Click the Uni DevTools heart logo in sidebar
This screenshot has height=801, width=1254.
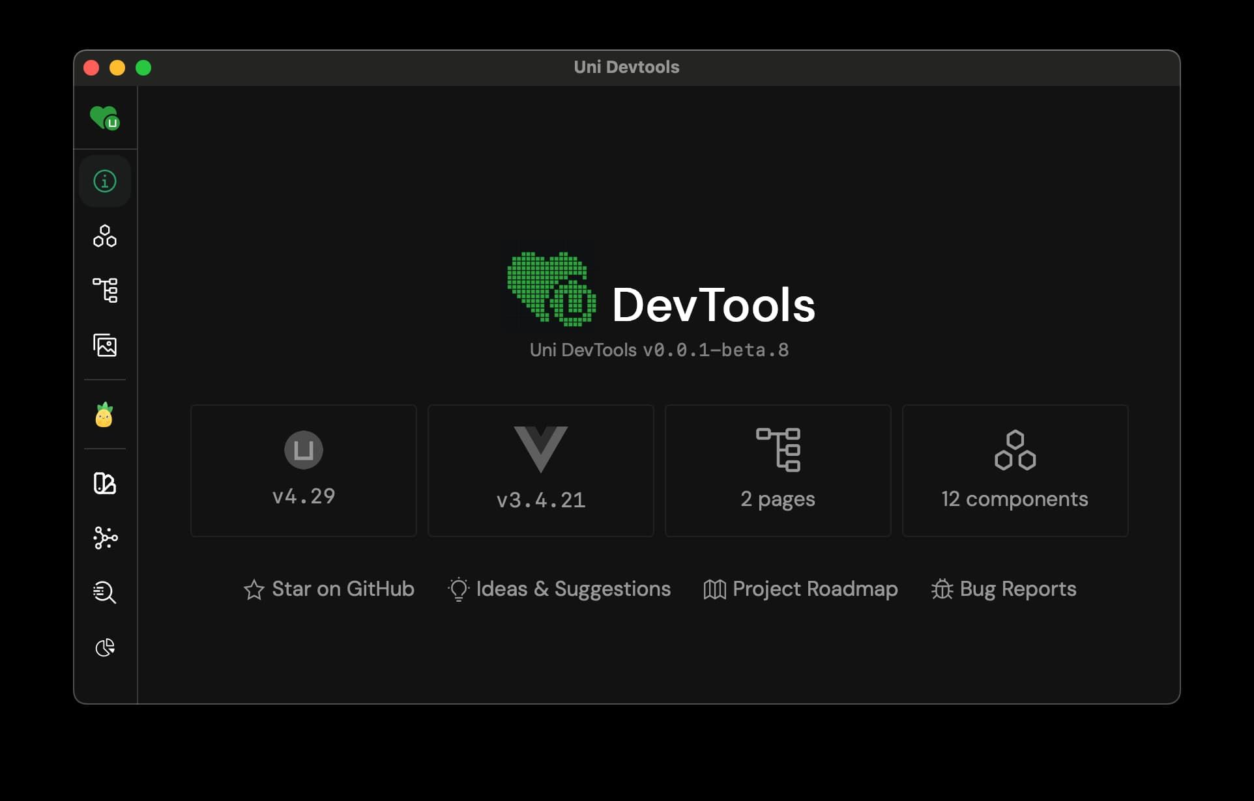pos(104,118)
